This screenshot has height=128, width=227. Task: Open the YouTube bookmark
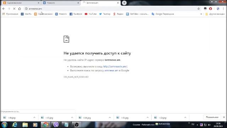tap(91, 14)
